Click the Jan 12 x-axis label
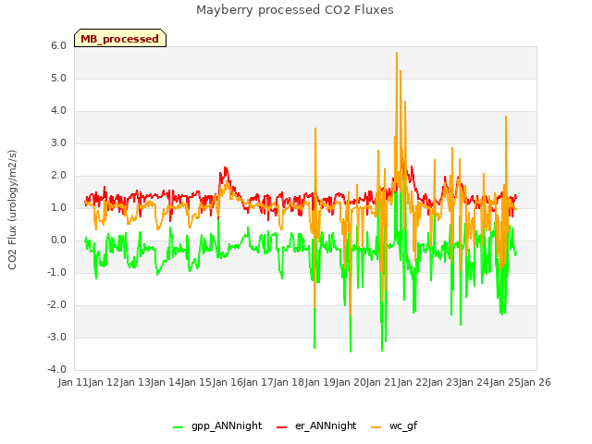 pyautogui.click(x=105, y=382)
